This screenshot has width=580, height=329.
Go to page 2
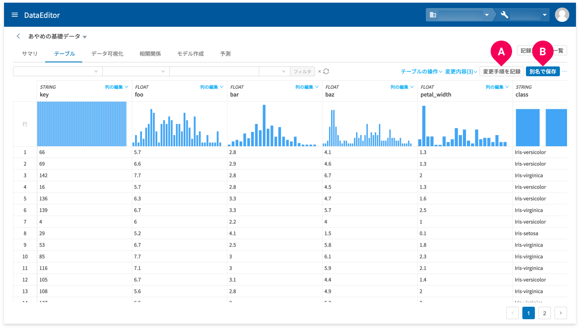(x=544, y=313)
